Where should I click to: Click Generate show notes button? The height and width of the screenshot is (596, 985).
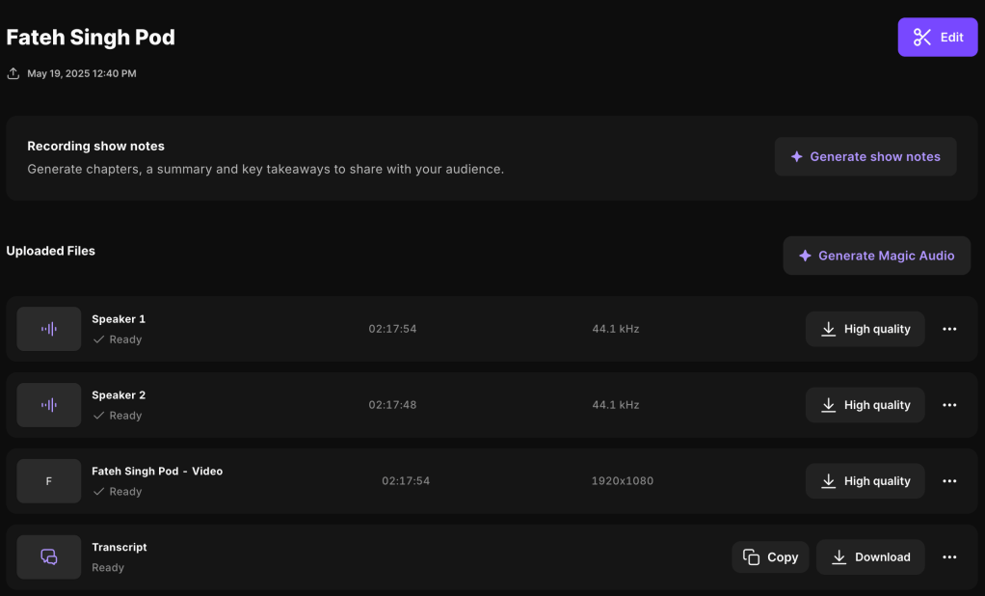tap(865, 156)
